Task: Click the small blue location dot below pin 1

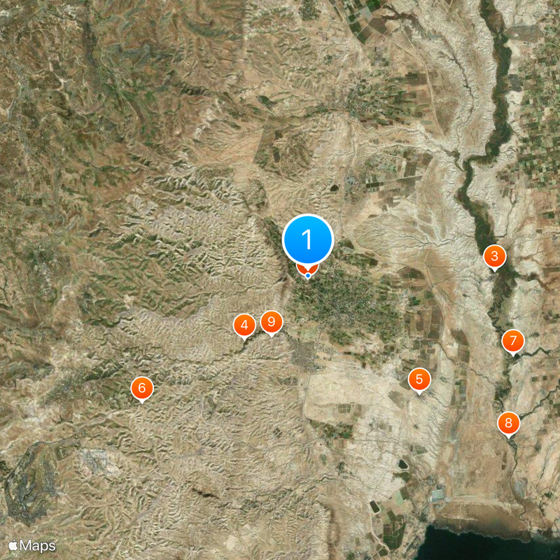Action: pos(308,276)
